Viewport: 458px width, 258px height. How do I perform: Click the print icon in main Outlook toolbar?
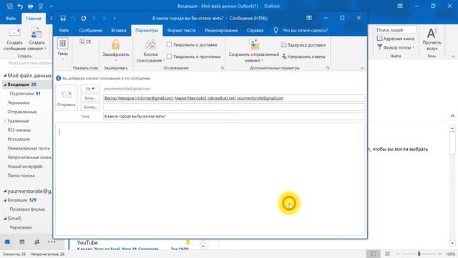[x=30, y=6]
